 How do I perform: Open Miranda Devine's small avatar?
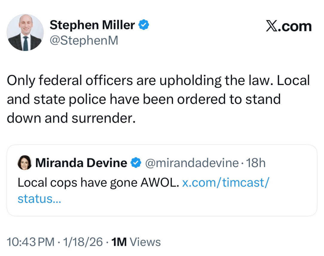(25, 163)
